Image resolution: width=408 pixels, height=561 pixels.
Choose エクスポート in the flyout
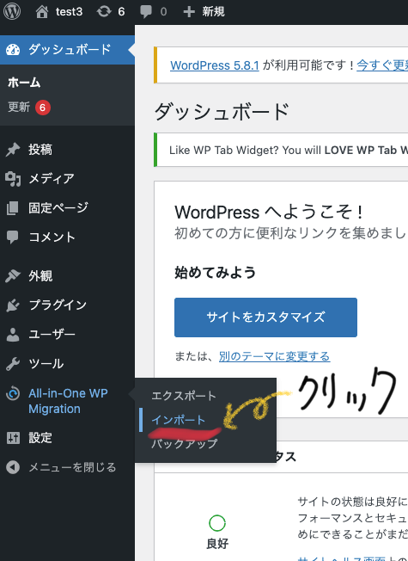(x=184, y=396)
